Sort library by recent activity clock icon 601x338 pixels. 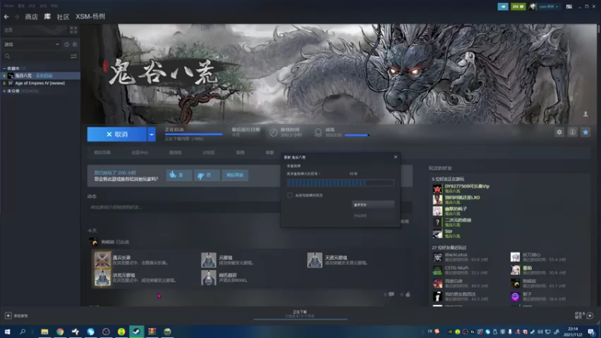point(67,44)
